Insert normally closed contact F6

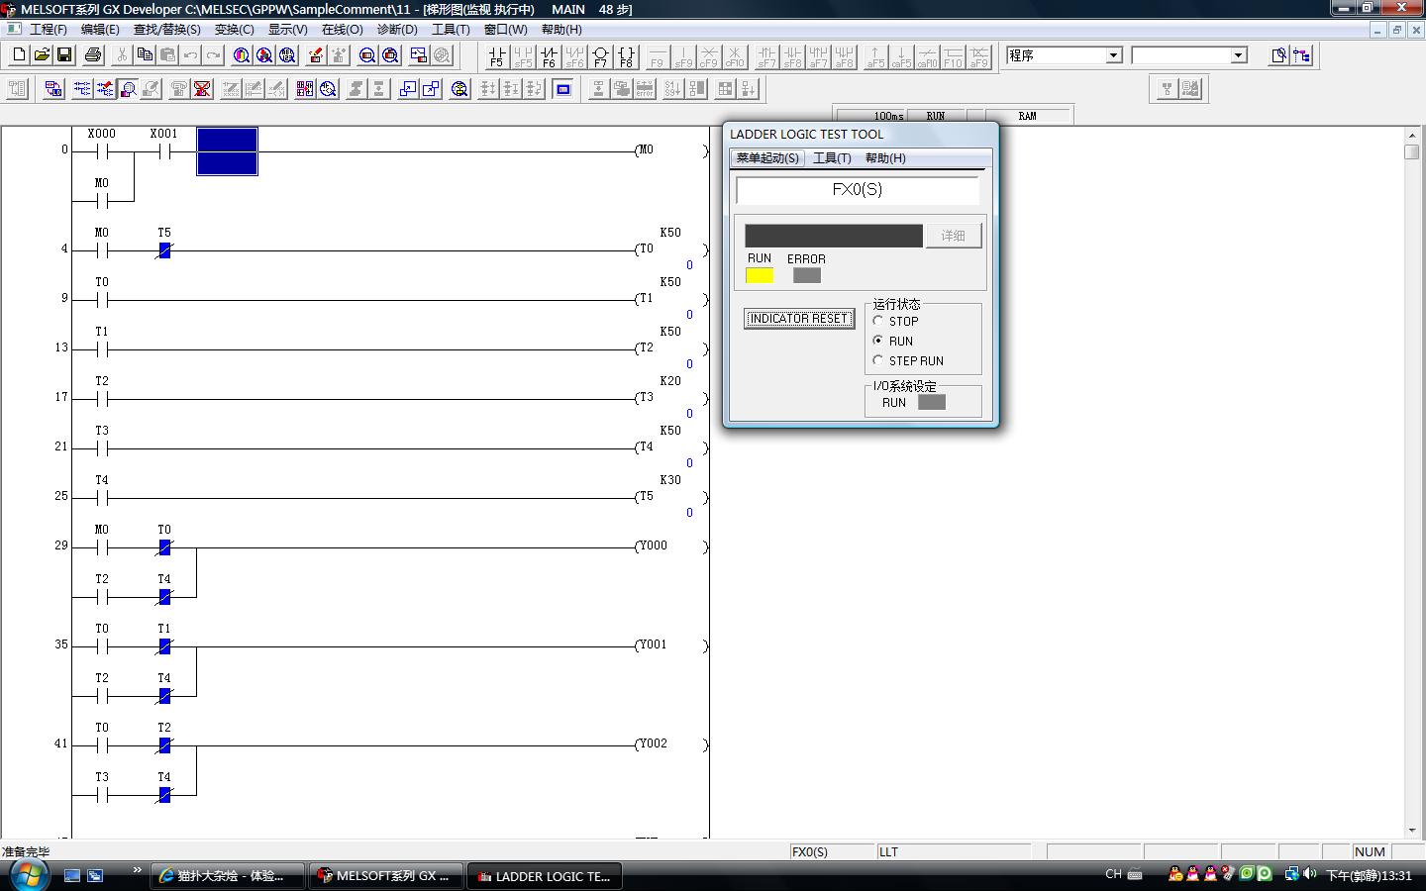tap(549, 56)
